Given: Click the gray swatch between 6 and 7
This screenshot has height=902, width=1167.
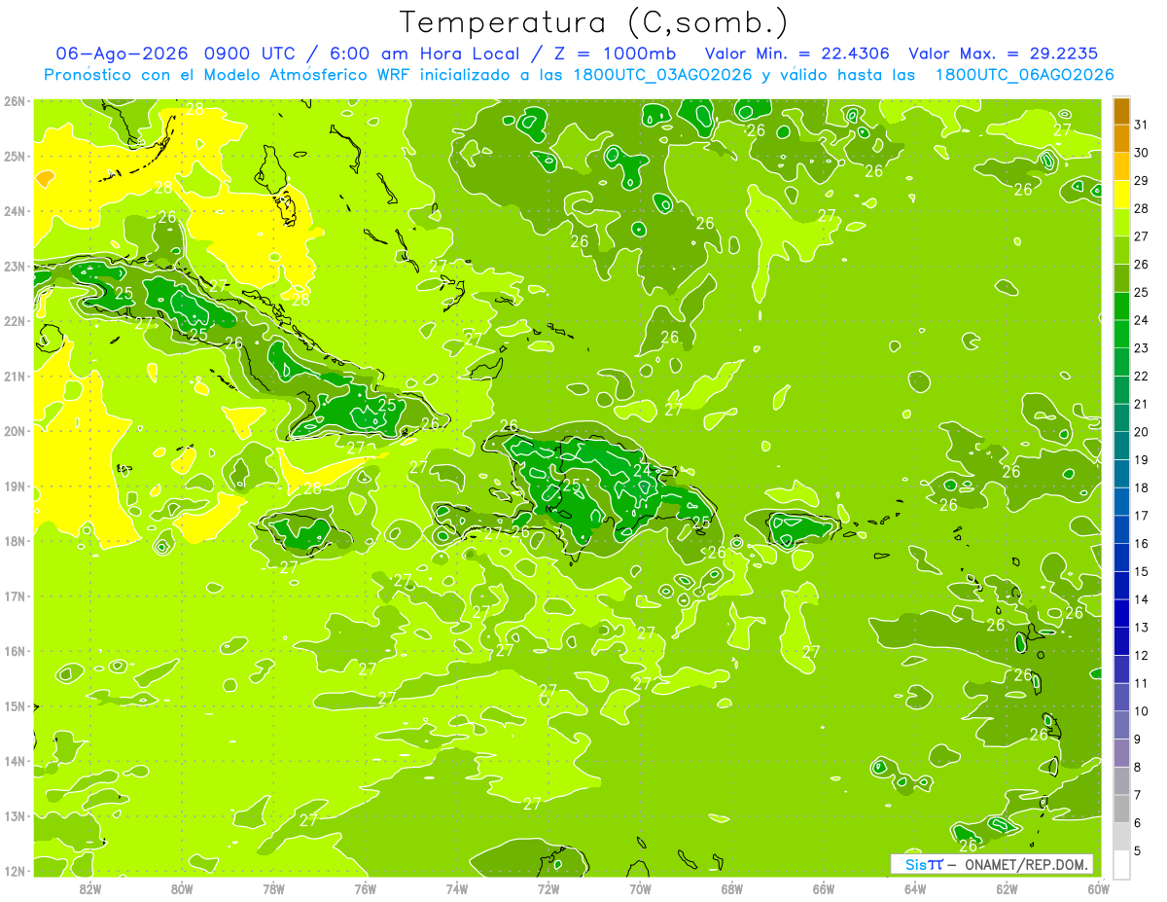Looking at the screenshot, I should (1121, 809).
